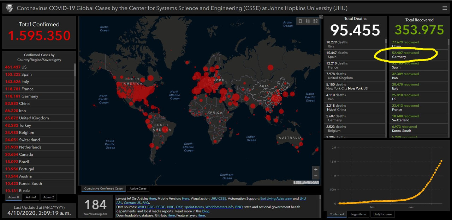This screenshot has width=452, height=220.
Task: Click United Kingdom 7.978 deaths entry
Action: coord(355,76)
